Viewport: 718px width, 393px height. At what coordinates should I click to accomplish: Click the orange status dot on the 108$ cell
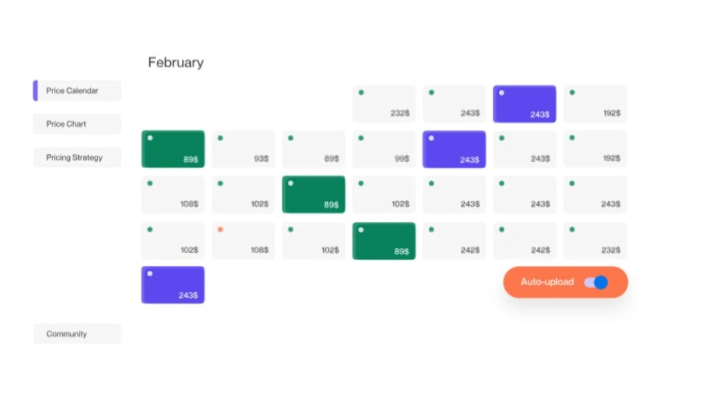coord(220,229)
